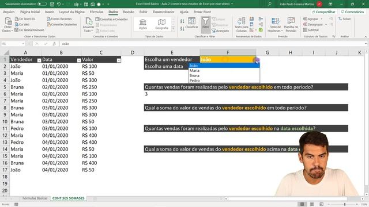The image size is (369, 207).
Task: Import data Da Web
Action: click(22, 24)
